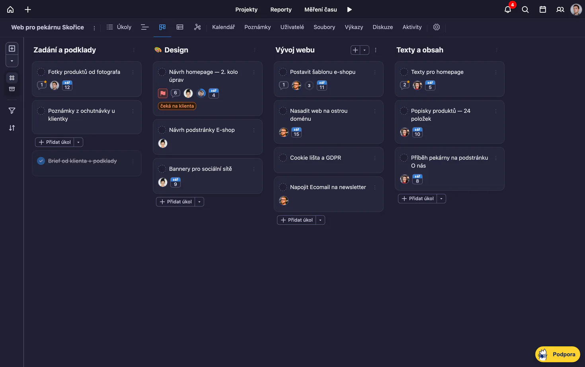
Task: Open the mind map view icon
Action: 197,27
